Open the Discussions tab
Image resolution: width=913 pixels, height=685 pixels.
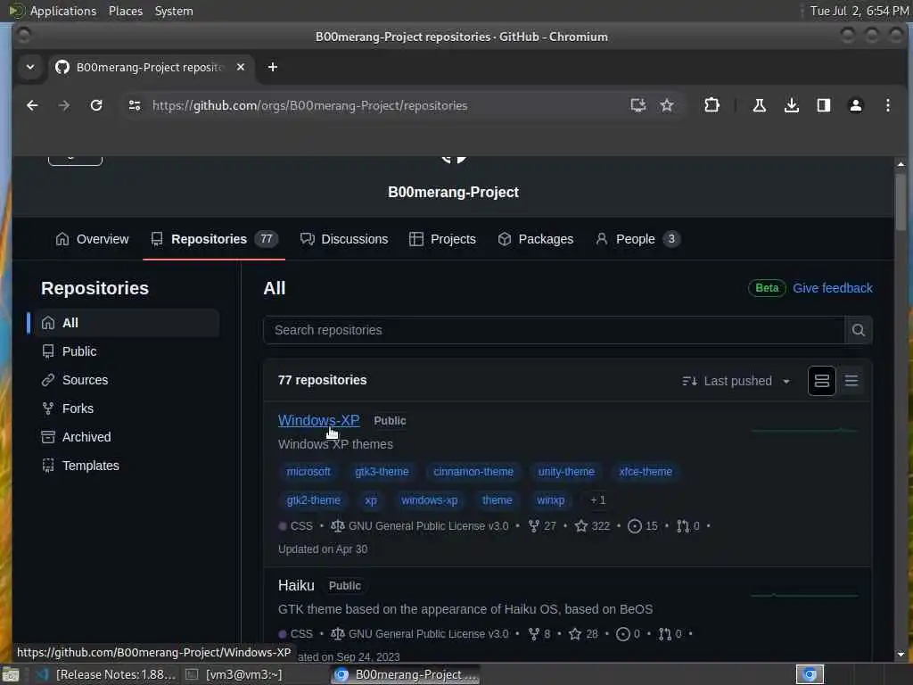(344, 239)
